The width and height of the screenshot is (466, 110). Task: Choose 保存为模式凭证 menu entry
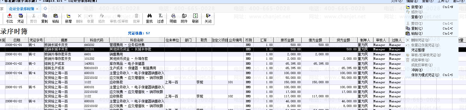click(425, 75)
